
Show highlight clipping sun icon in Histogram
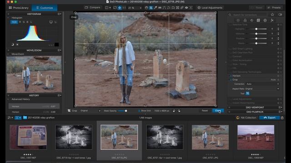(x=17, y=44)
